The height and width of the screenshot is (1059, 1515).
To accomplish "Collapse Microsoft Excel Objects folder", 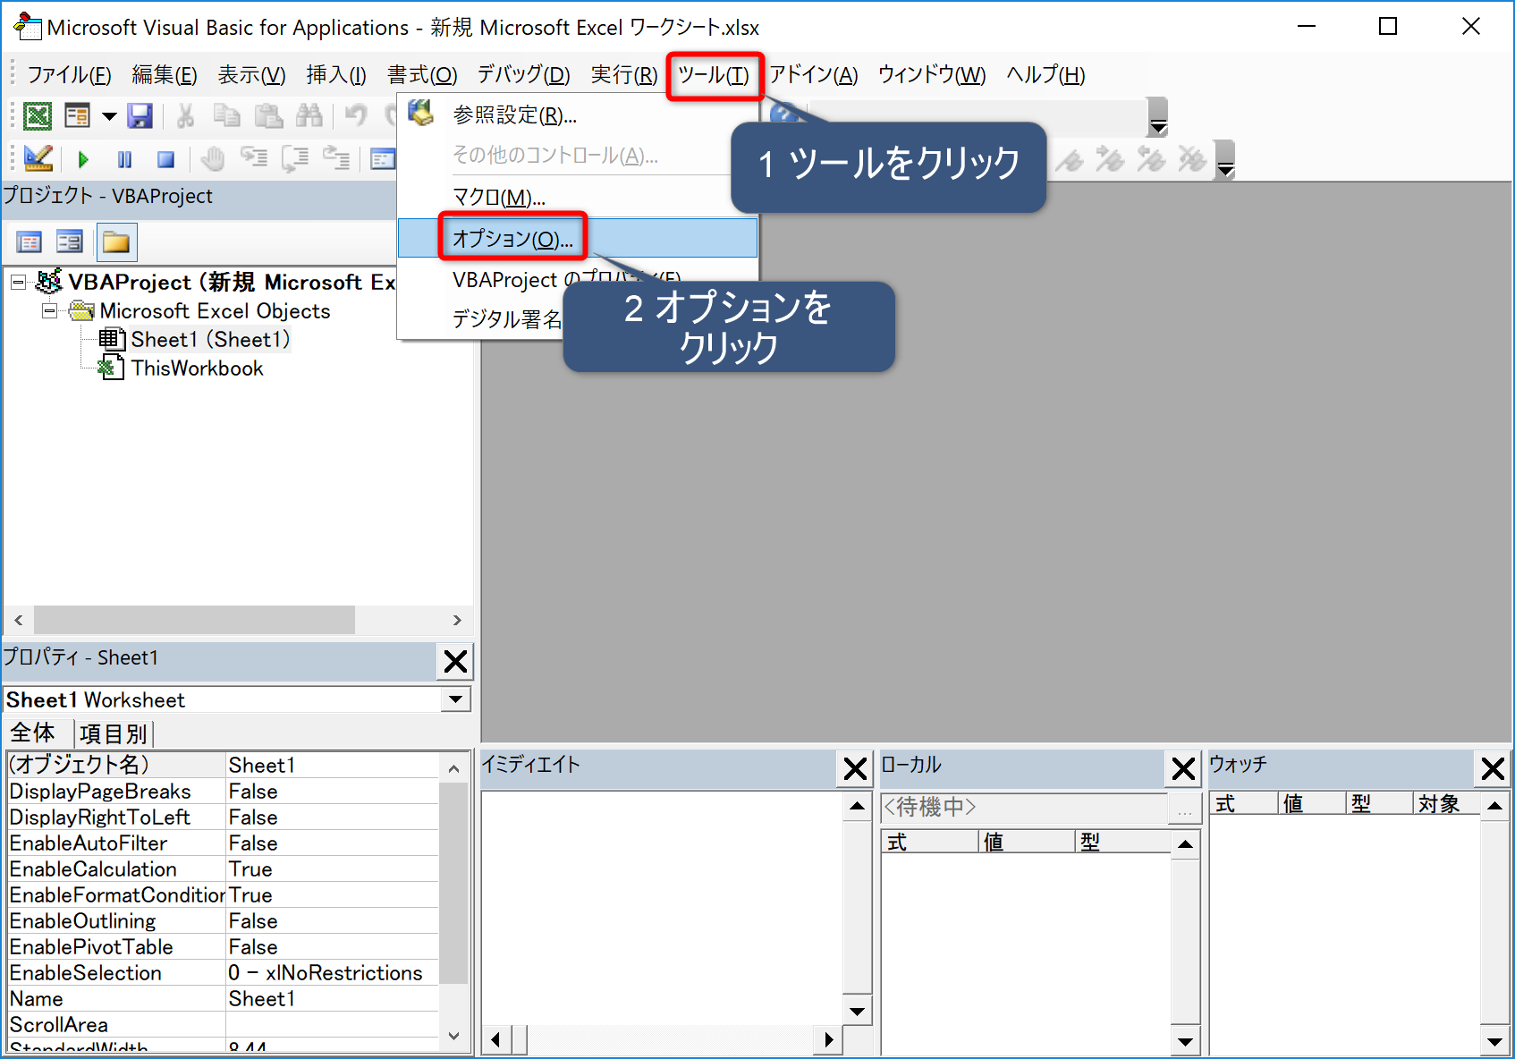I will pyautogui.click(x=50, y=311).
